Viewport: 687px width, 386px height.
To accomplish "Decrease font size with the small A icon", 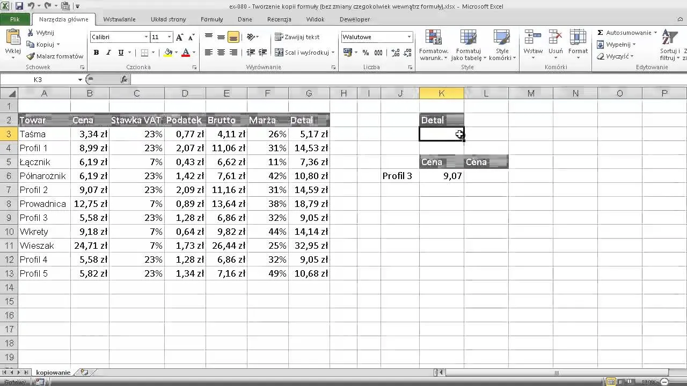I will 191,37.
